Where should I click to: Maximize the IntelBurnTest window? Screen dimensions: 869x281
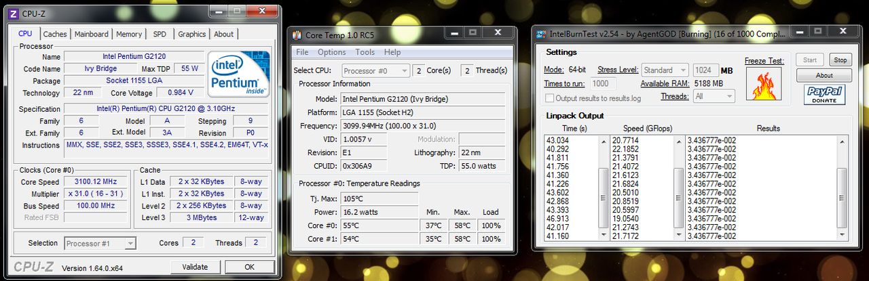(819, 30)
